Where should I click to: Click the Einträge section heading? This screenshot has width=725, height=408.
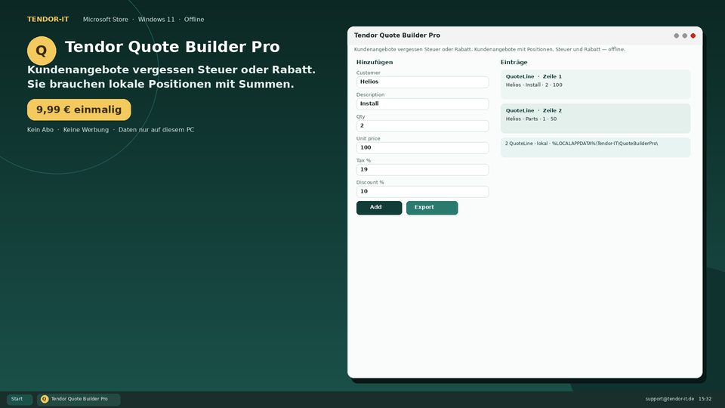[x=514, y=62]
